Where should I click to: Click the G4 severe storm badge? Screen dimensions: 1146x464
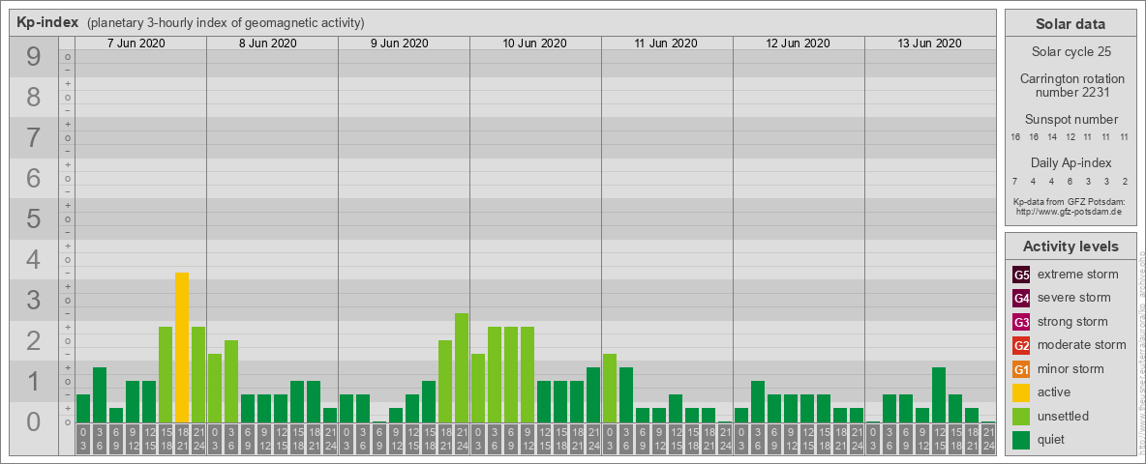[1021, 298]
